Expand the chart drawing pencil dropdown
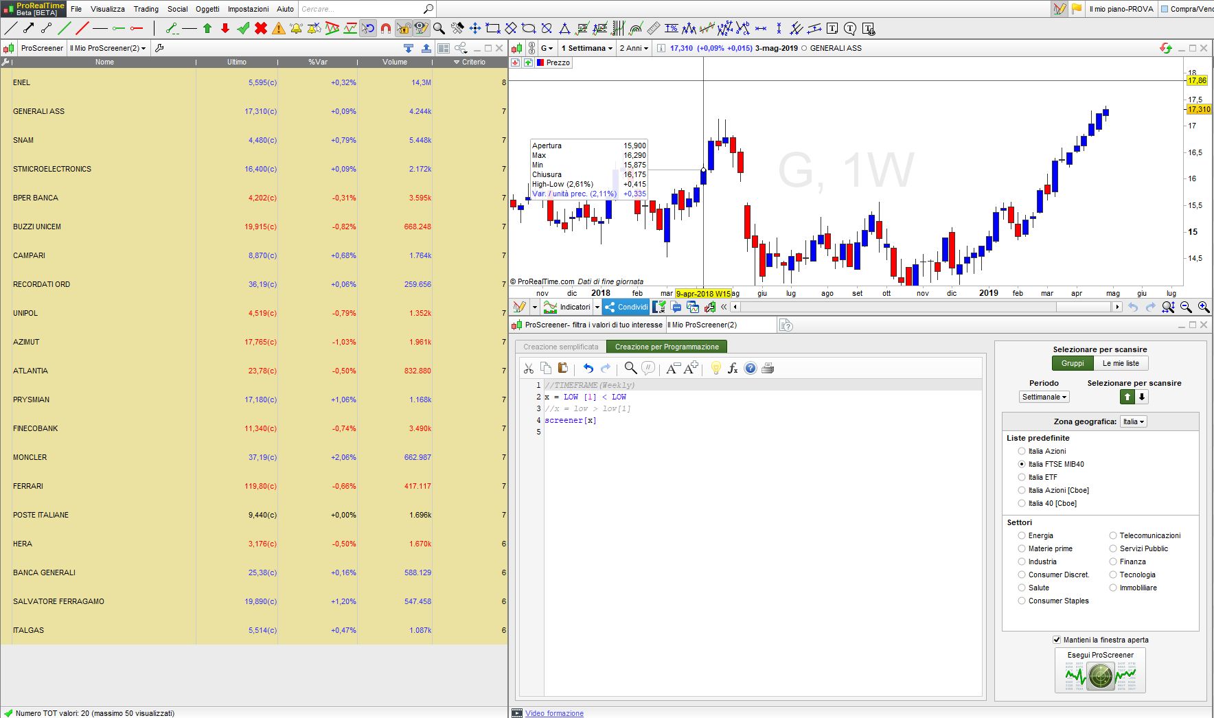Viewport: 1214px width, 718px height. [x=534, y=307]
